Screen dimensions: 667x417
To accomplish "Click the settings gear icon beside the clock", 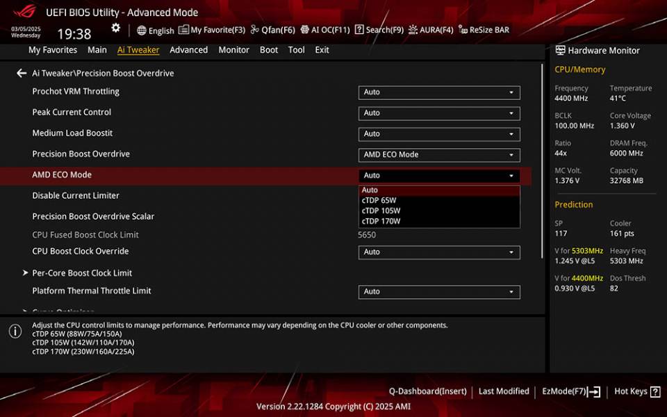I will click(x=116, y=28).
